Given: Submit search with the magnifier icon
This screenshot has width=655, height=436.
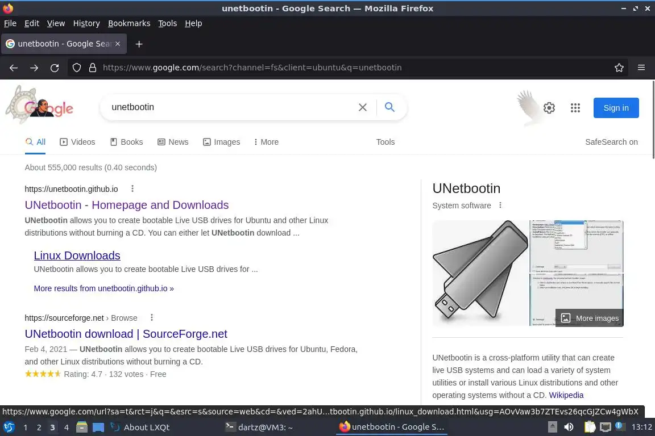Looking at the screenshot, I should (389, 107).
